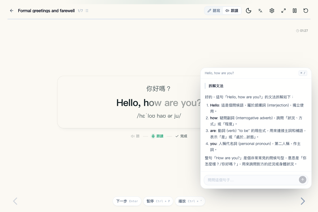Click the 拆解文法 heading
This screenshot has width=318, height=212.
click(x=216, y=86)
